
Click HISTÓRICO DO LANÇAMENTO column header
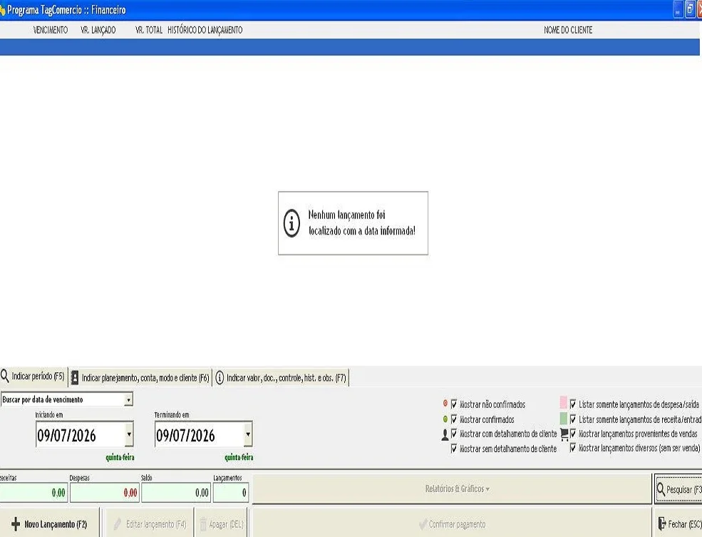[205, 30]
